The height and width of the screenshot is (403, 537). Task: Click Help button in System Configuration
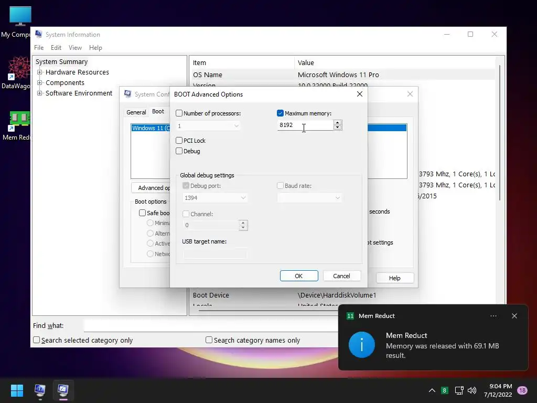point(394,278)
